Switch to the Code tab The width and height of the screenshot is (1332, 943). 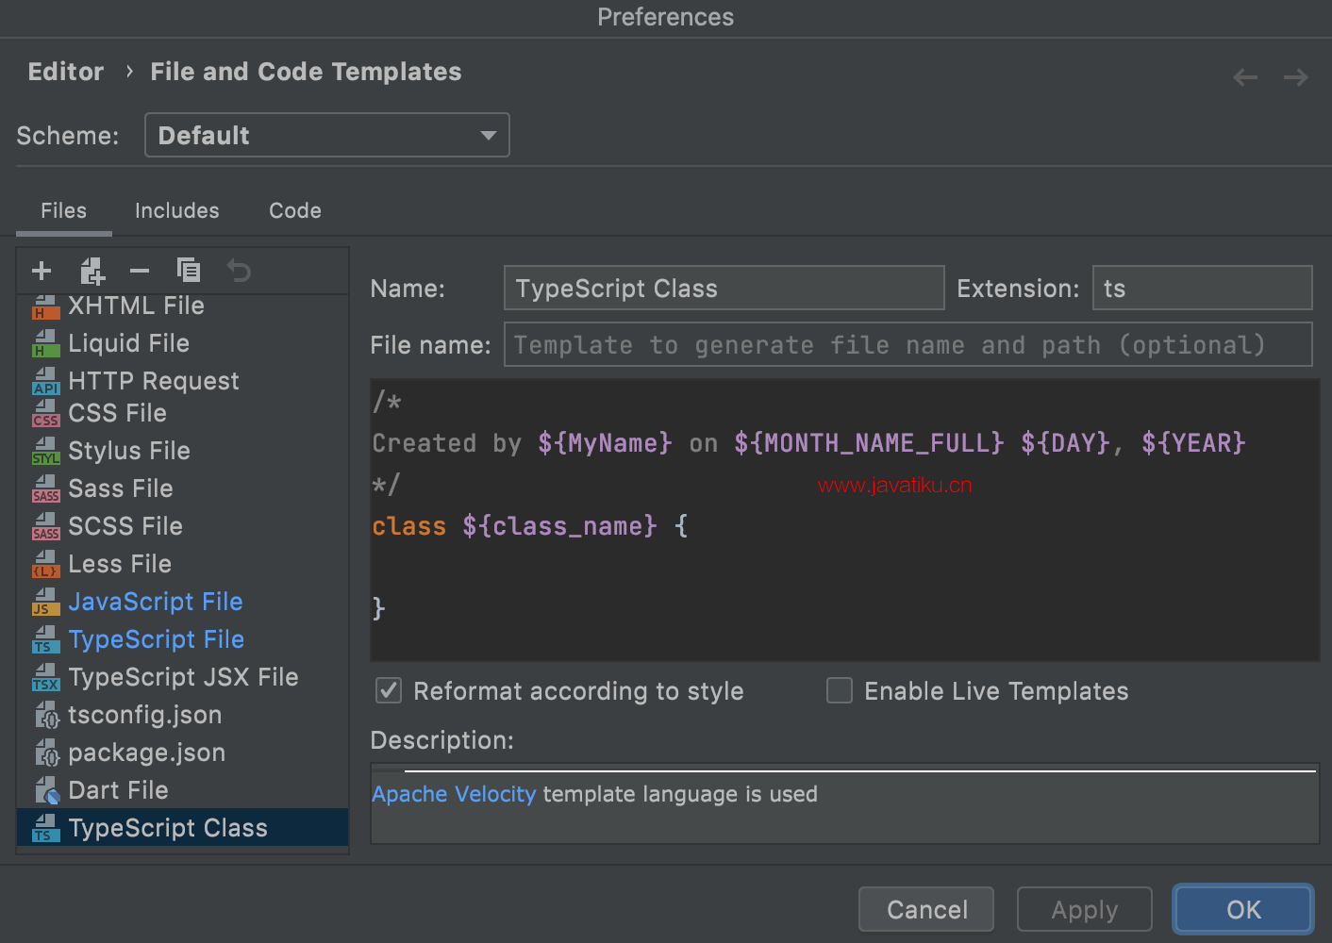point(295,211)
